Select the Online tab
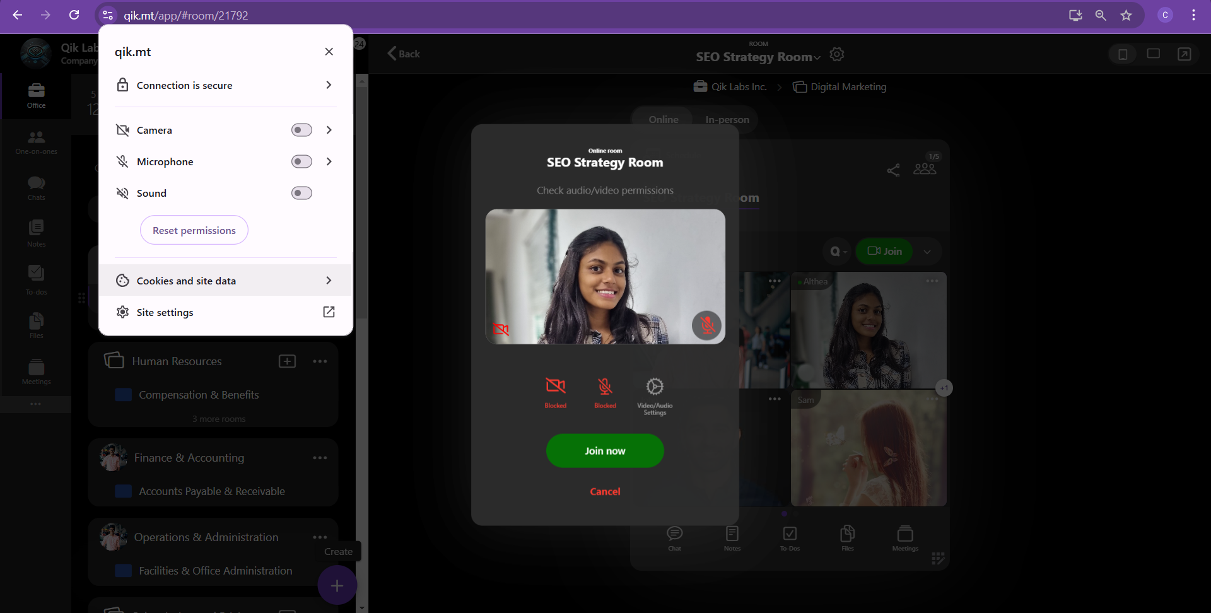 coord(663,120)
